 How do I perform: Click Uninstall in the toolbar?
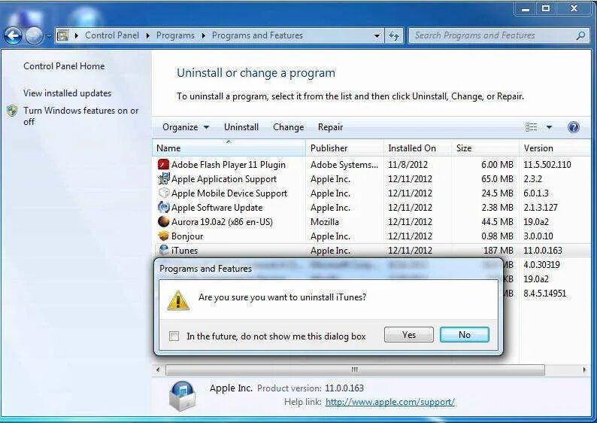click(x=241, y=127)
